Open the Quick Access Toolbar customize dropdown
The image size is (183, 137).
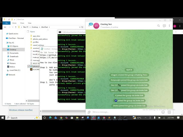click(x=15, y=19)
